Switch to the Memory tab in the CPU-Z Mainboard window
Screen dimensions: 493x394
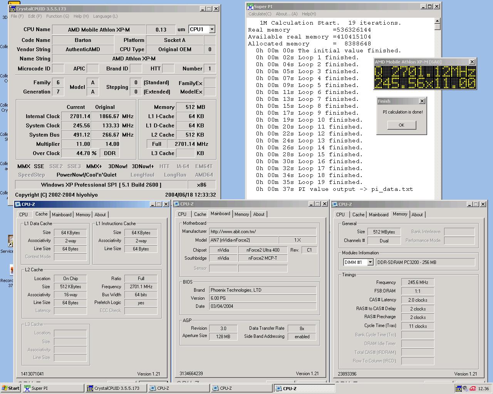(241, 214)
